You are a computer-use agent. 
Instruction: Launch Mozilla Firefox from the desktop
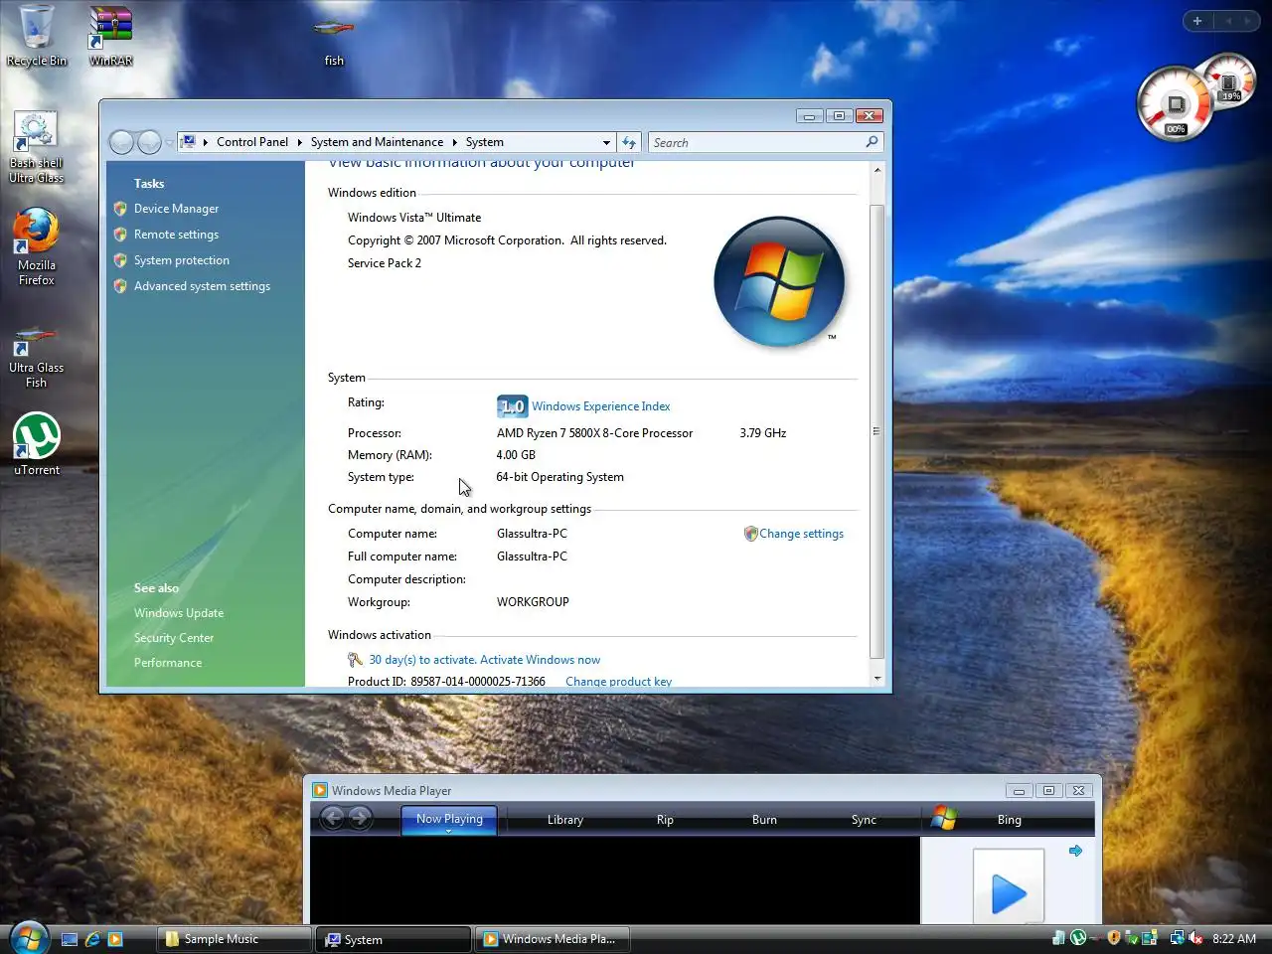(x=36, y=247)
